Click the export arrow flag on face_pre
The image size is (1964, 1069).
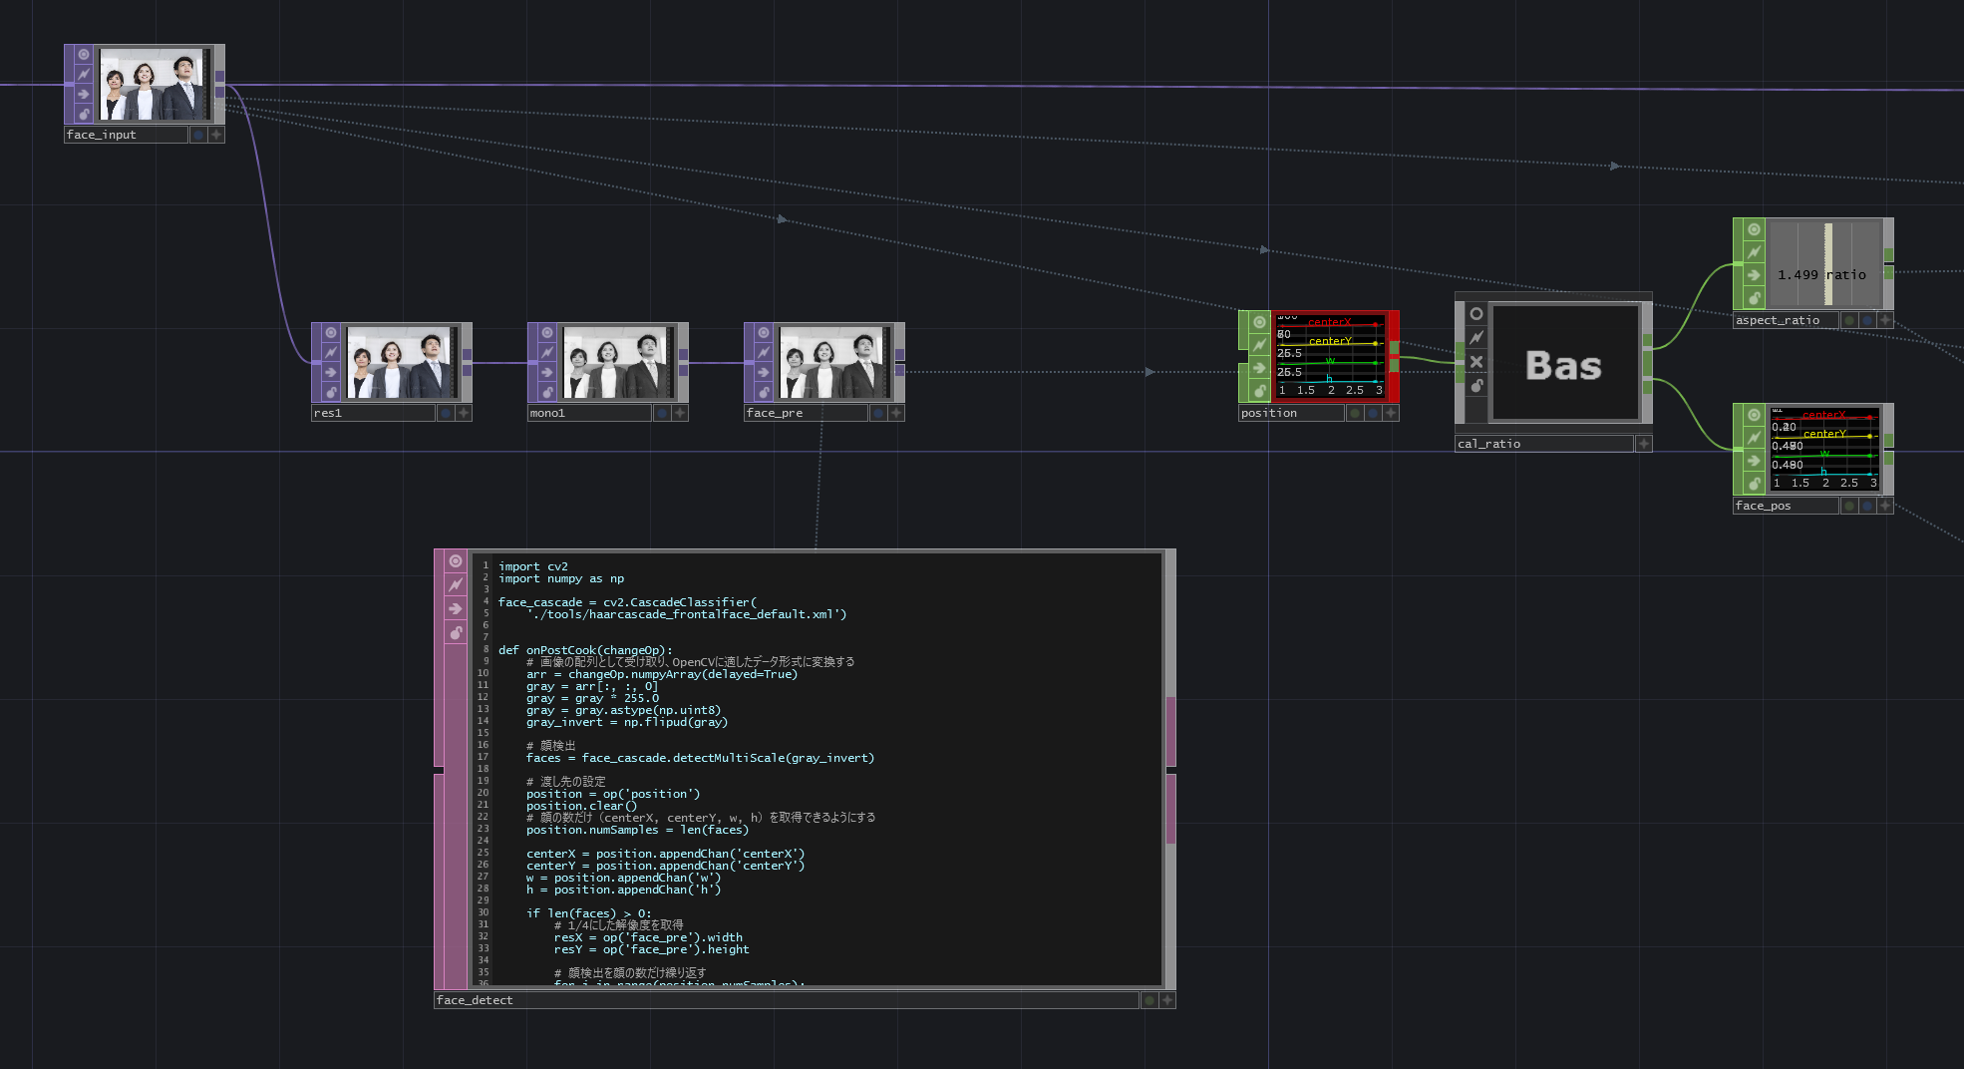[763, 371]
